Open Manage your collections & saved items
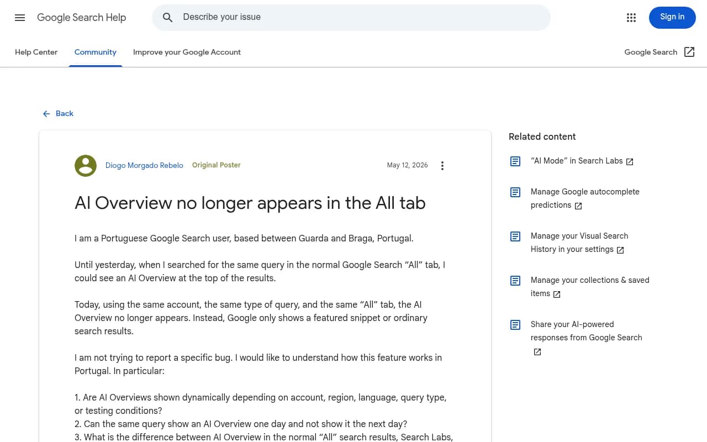Viewport: 707px width, 442px height. (x=590, y=287)
